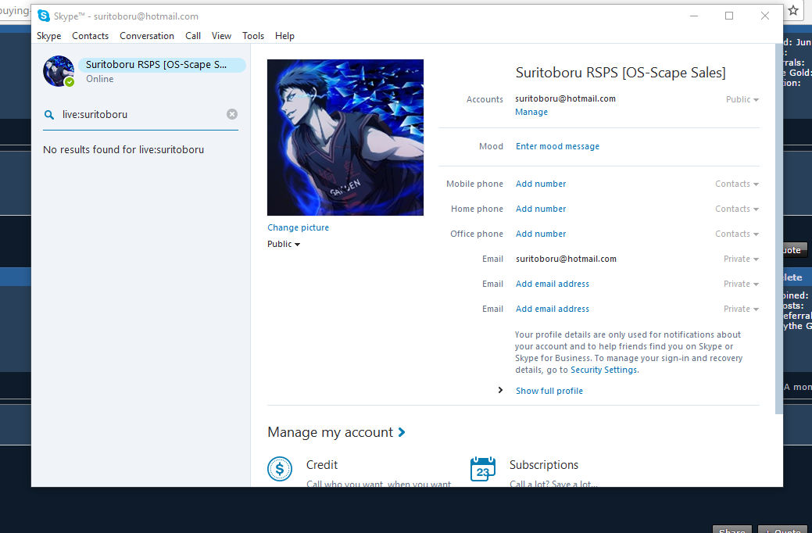The height and width of the screenshot is (533, 812).
Task: Click the search magnifier icon
Action: pyautogui.click(x=49, y=114)
